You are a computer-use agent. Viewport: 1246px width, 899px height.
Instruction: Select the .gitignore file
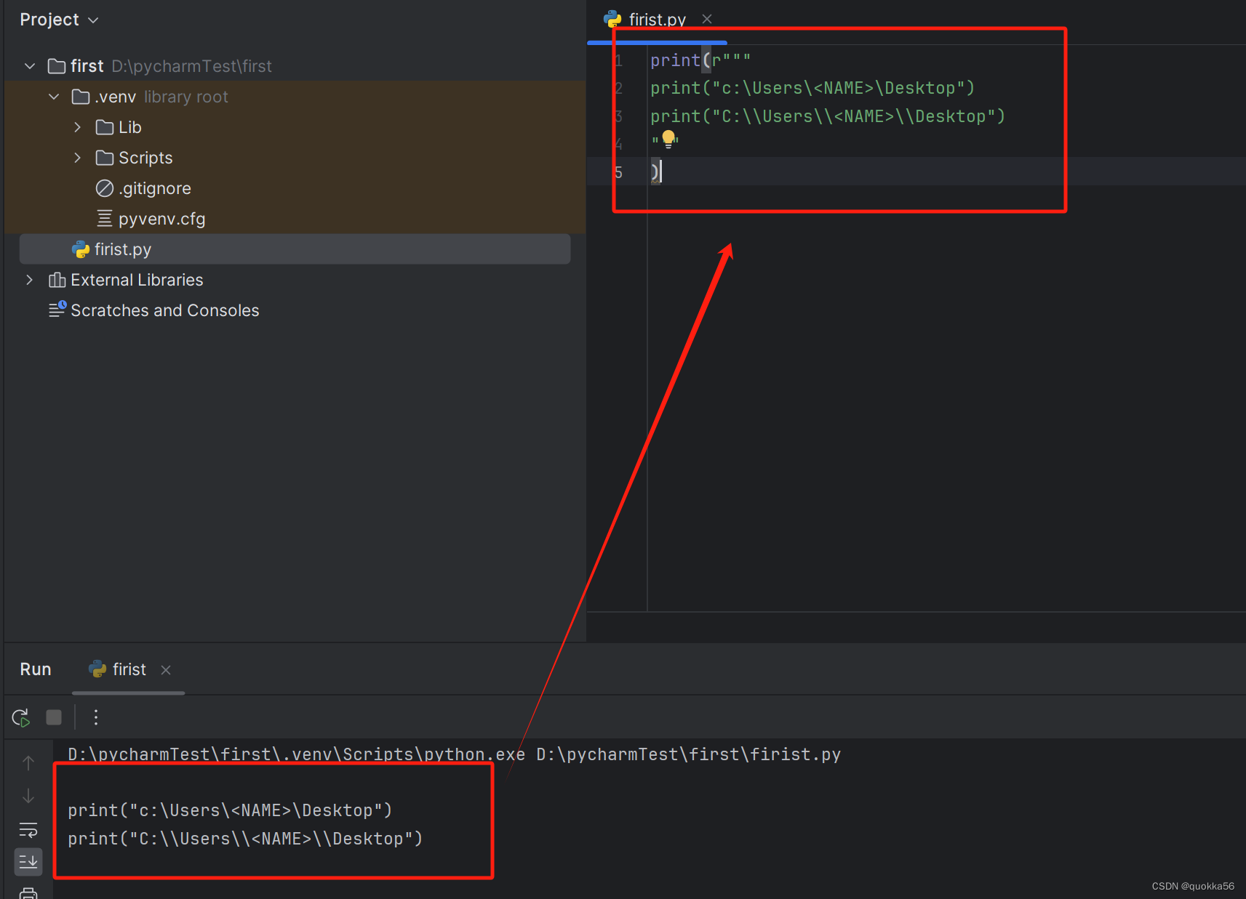pos(154,188)
